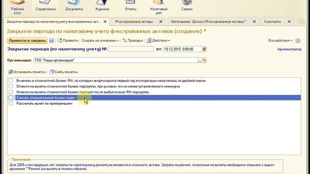
Task: Close the Закрытие периода tab
Action: click(105, 21)
